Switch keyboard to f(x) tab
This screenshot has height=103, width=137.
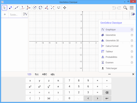click(x=37, y=74)
